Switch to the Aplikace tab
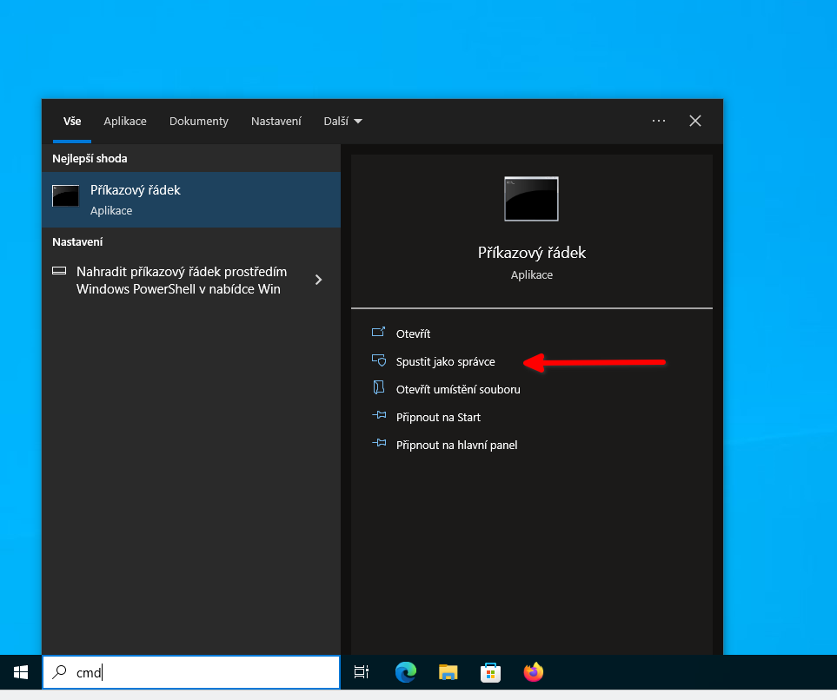837x700 pixels. 125,122
